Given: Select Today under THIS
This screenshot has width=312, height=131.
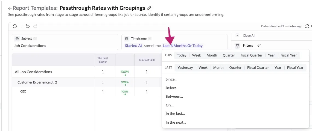Looking at the screenshot, I should point(182,55).
